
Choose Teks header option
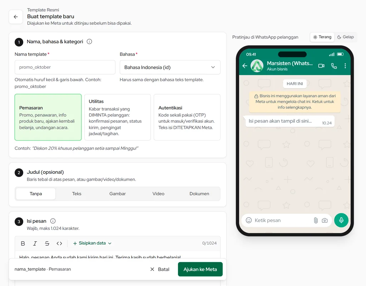tap(76, 193)
